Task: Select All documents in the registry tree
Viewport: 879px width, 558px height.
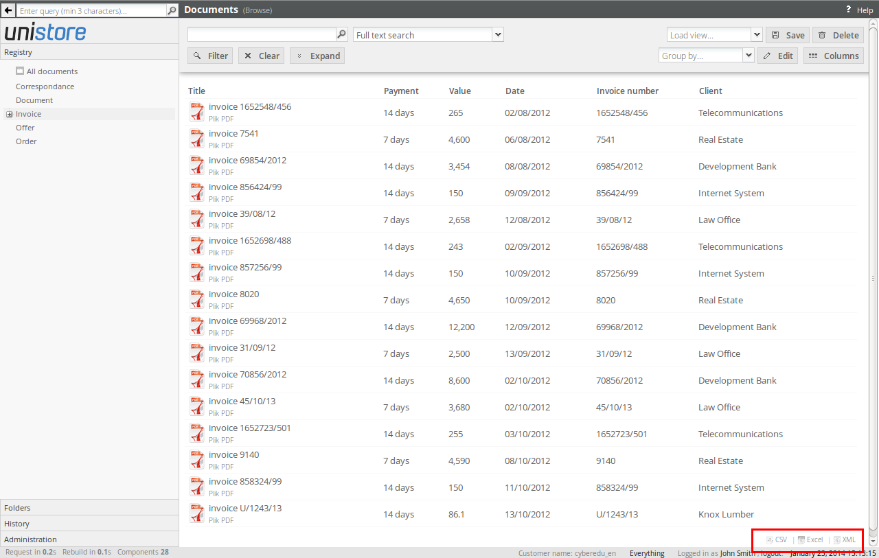Action: (x=52, y=71)
